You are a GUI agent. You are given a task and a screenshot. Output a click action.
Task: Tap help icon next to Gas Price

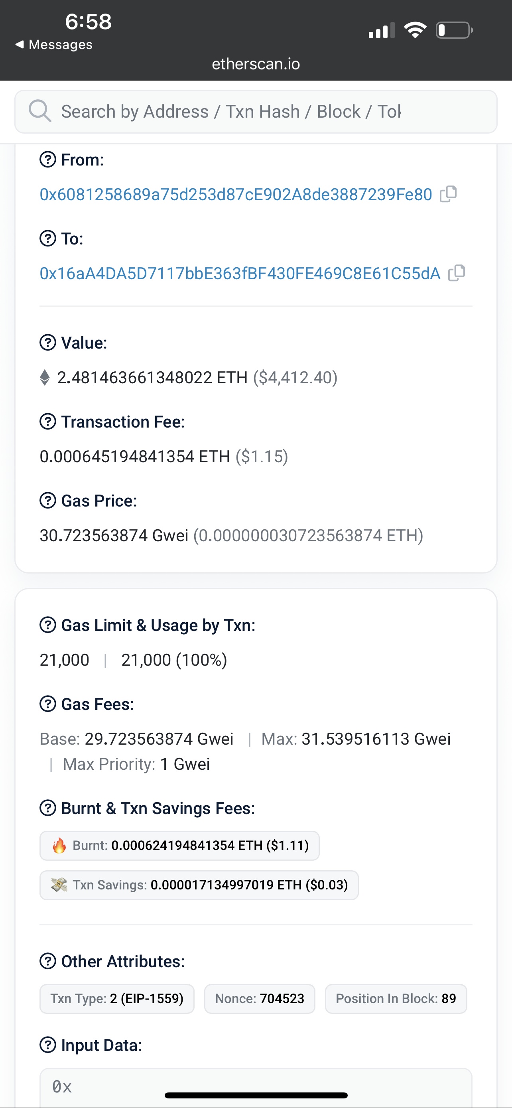point(48,501)
